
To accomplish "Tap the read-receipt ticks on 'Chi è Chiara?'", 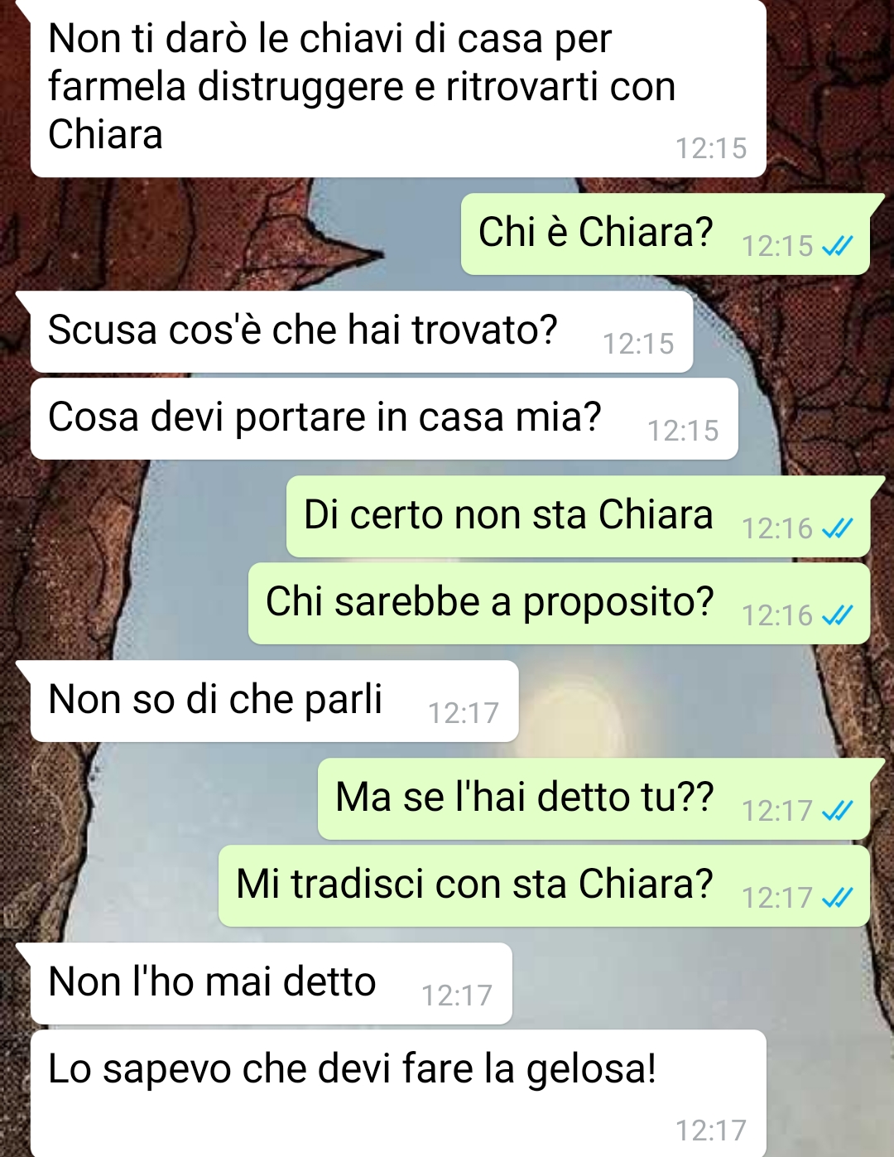I will click(838, 246).
